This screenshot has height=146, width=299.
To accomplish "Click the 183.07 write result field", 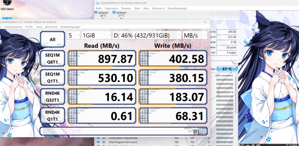I will pyautogui.click(x=173, y=97).
